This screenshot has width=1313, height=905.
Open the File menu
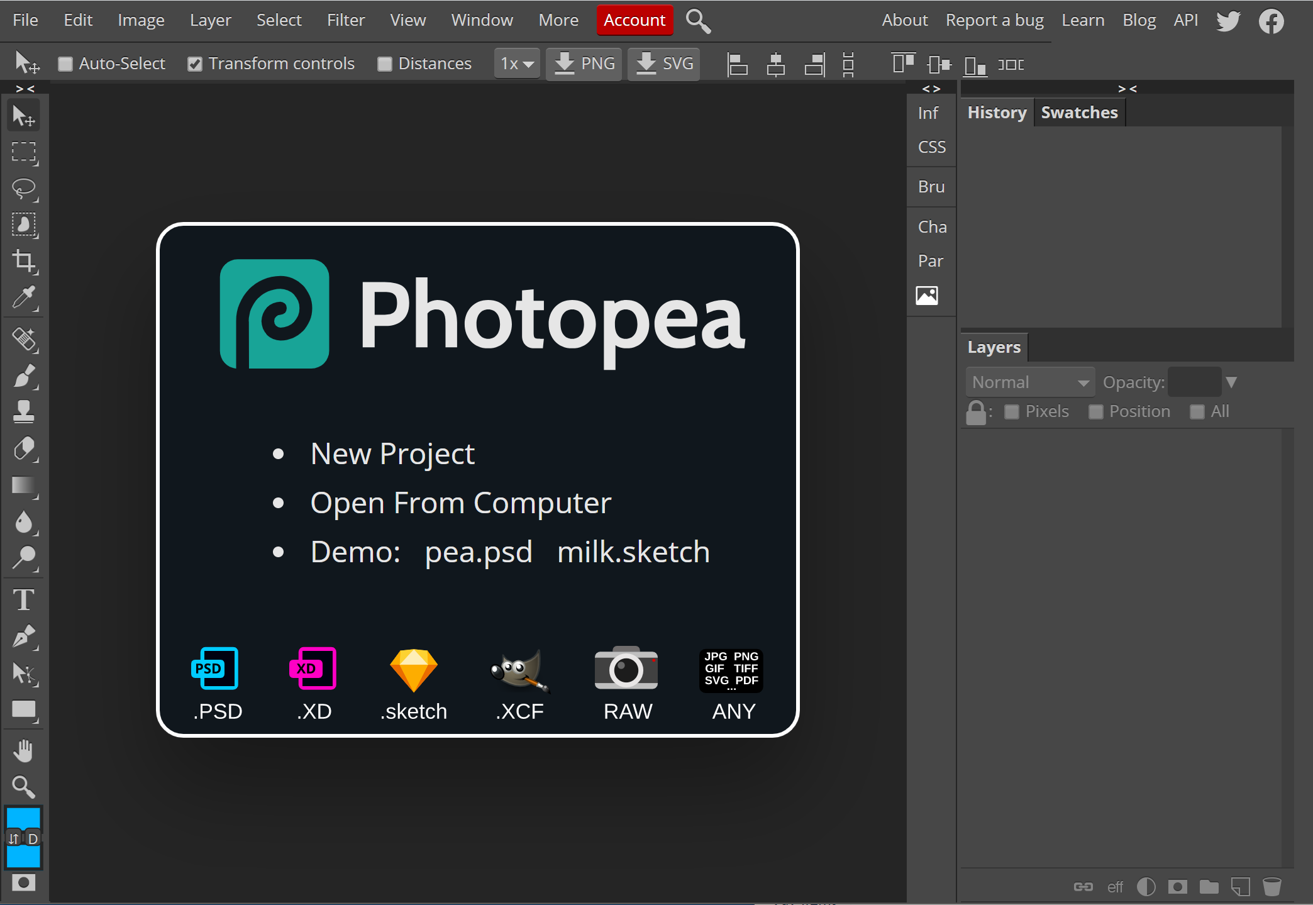[25, 20]
